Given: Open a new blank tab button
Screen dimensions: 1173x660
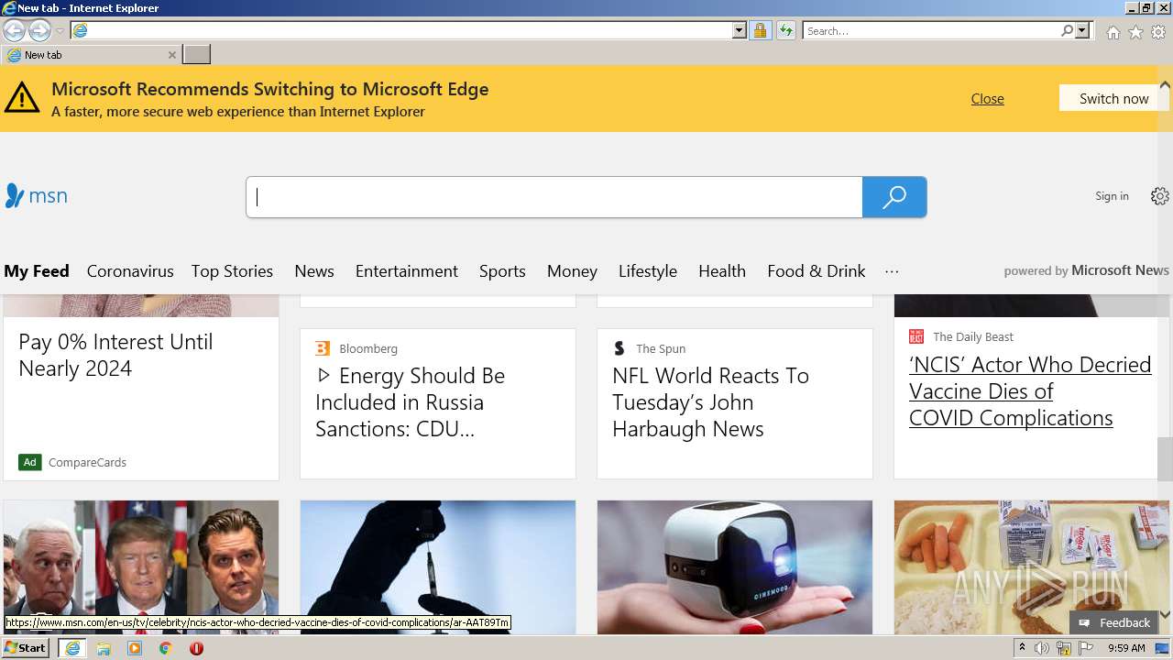Looking at the screenshot, I should [196, 55].
